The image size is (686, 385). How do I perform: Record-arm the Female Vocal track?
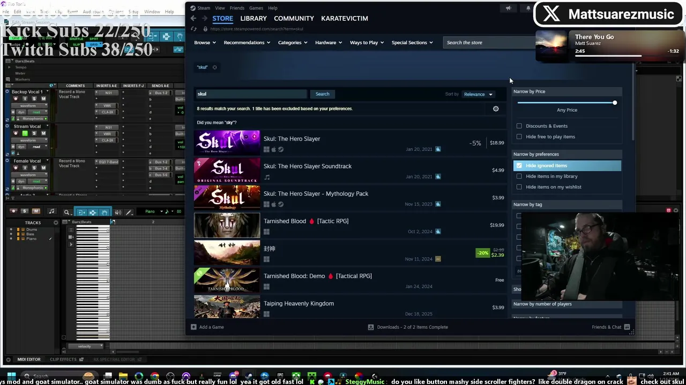(16, 168)
